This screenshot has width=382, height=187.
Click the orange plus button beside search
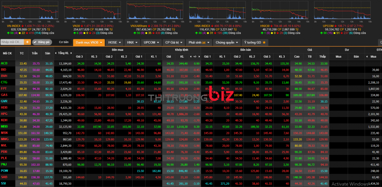tap(27, 42)
